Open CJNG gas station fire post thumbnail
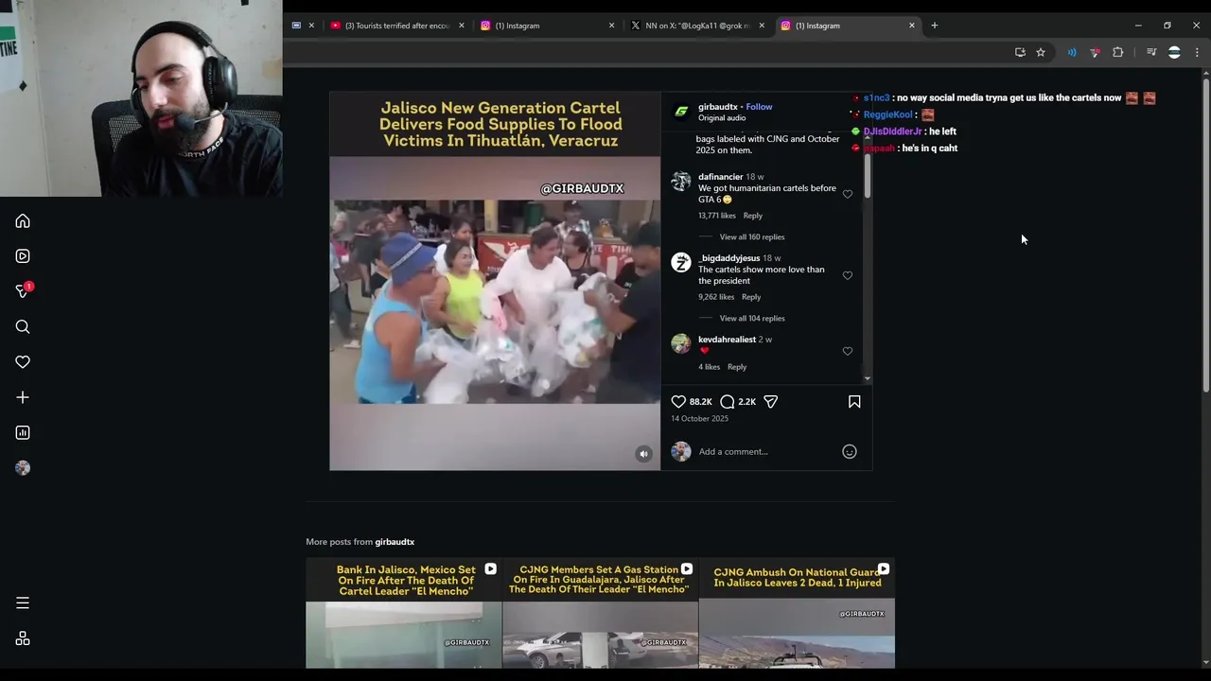This screenshot has height=681, width=1211. pyautogui.click(x=600, y=614)
